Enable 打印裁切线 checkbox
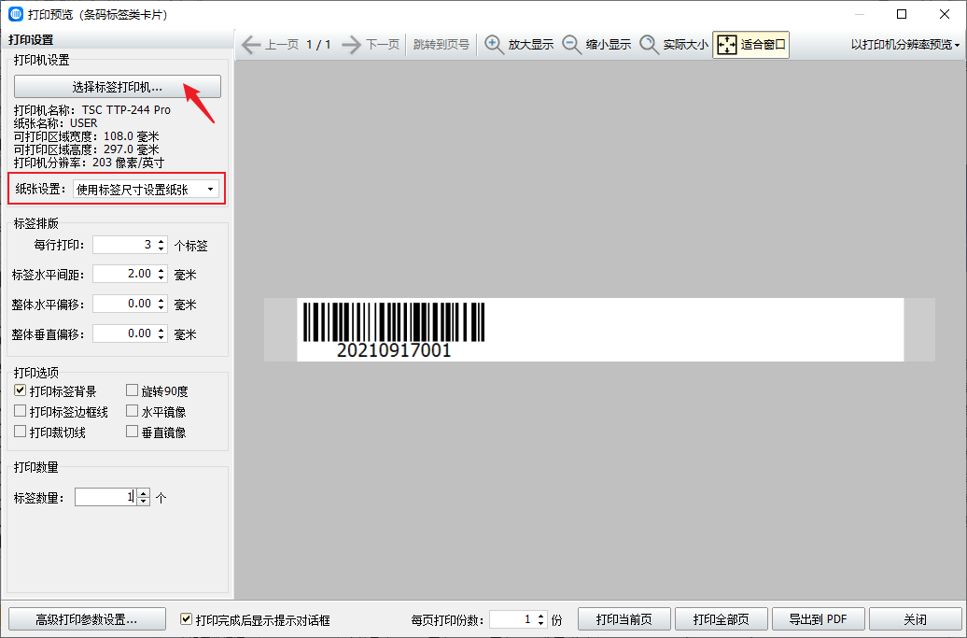967x638 pixels. click(21, 432)
